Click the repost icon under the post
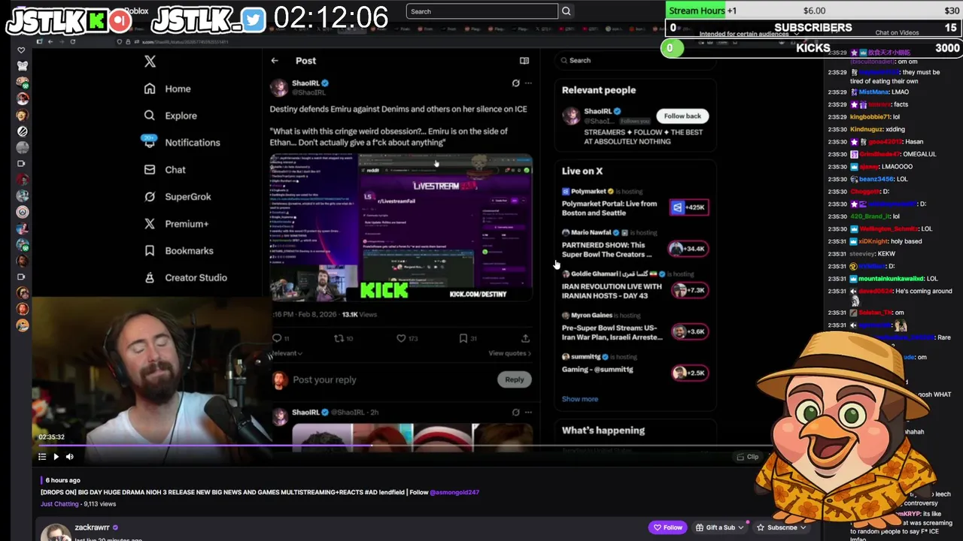The image size is (963, 541). point(339,338)
